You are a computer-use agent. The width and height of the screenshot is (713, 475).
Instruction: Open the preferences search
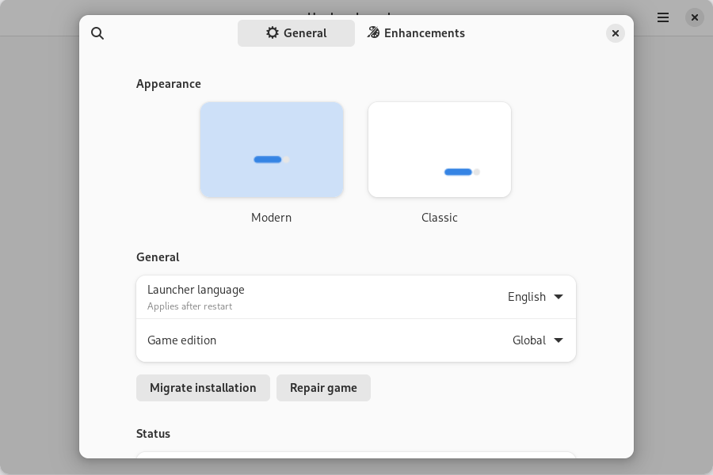[97, 33]
